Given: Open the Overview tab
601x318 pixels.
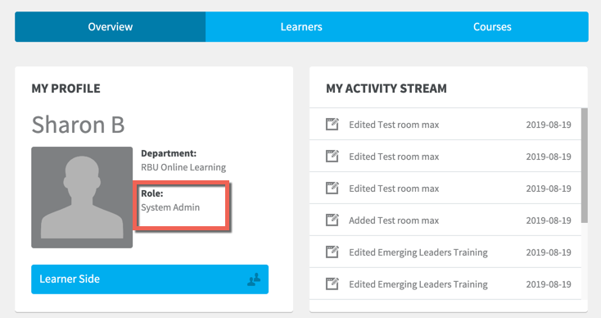Looking at the screenshot, I should (x=111, y=27).
